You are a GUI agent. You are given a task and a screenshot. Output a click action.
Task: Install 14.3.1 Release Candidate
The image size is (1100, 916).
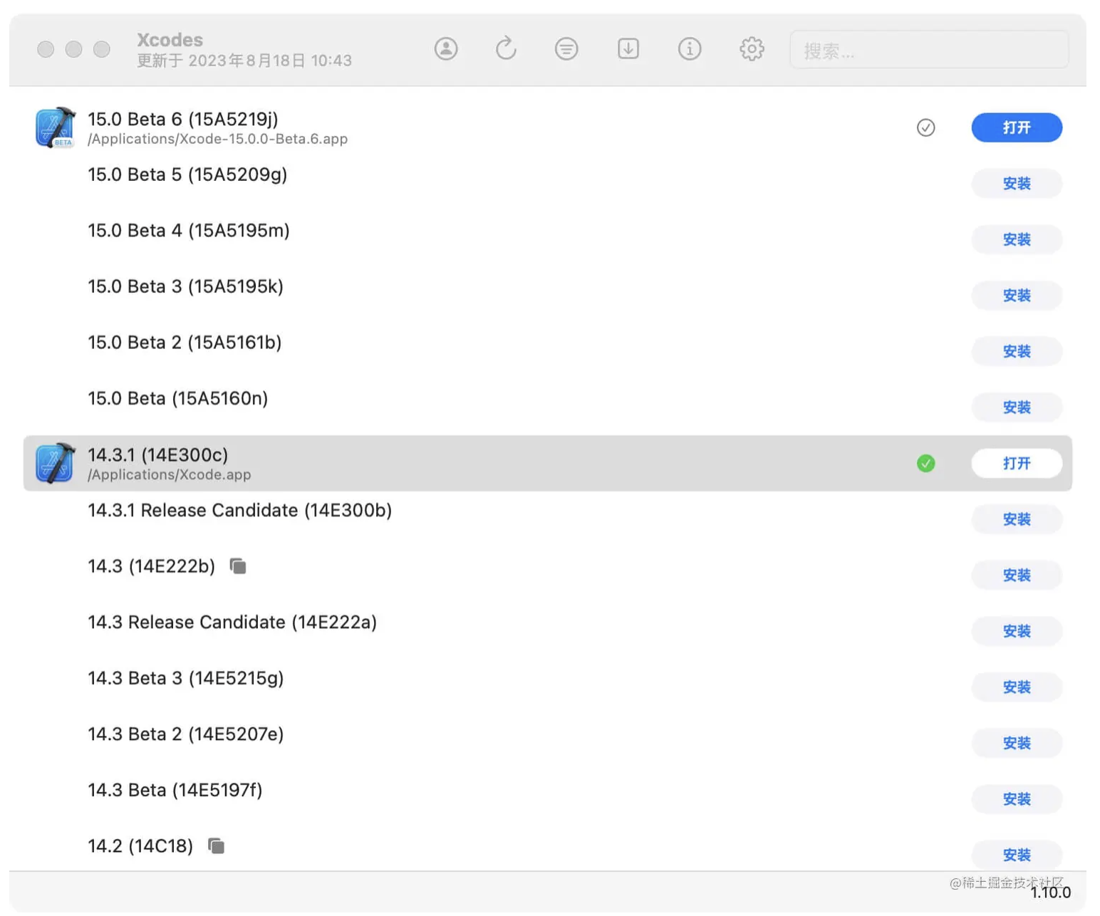pos(1017,519)
